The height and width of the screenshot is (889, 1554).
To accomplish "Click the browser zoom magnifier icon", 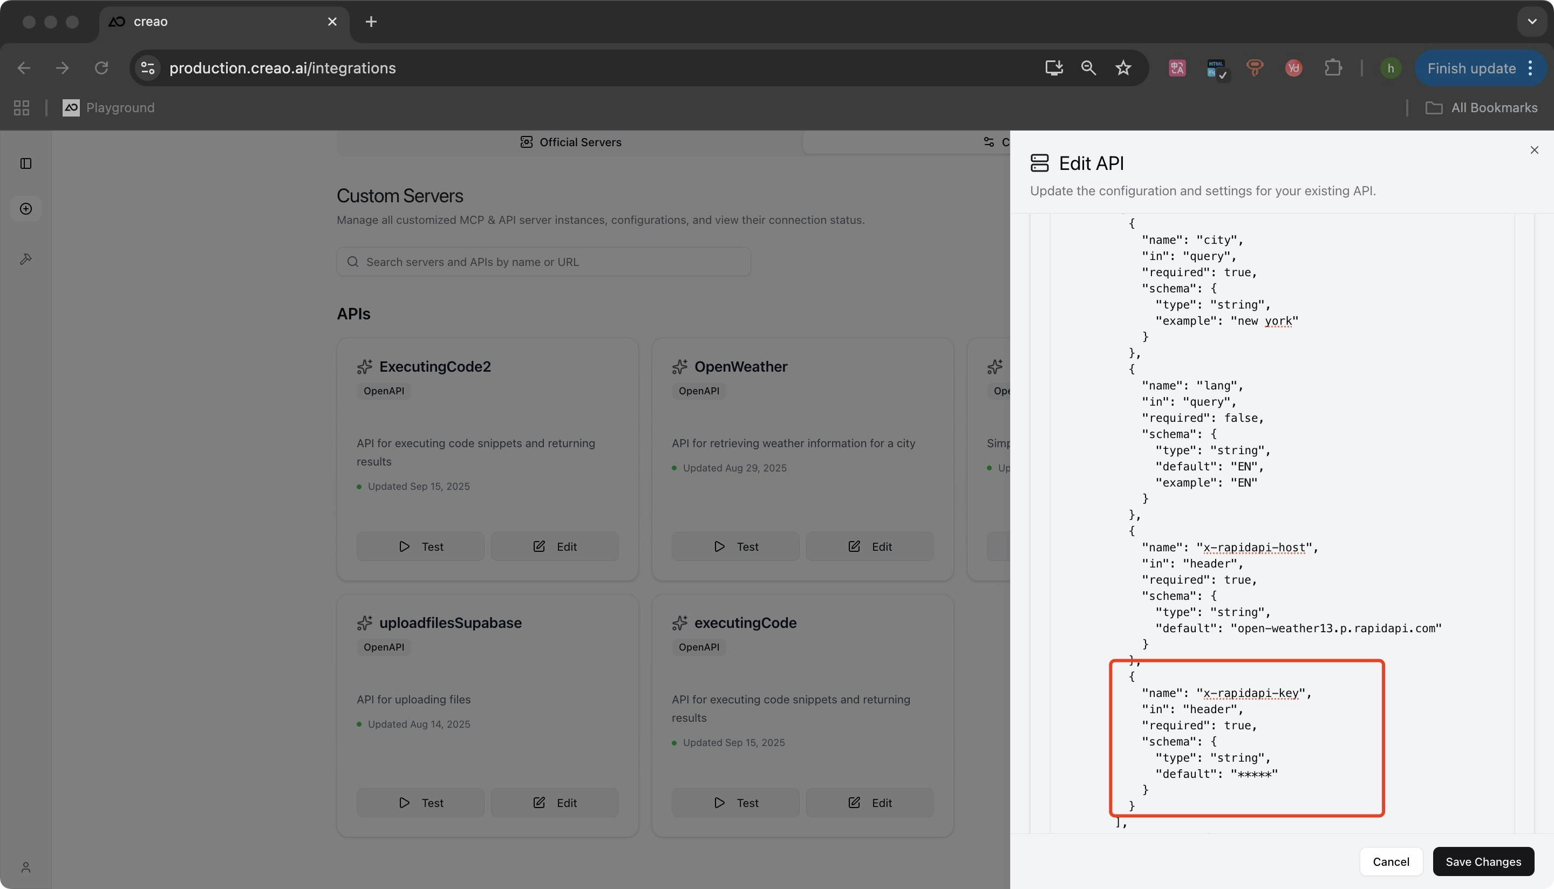I will coord(1088,68).
